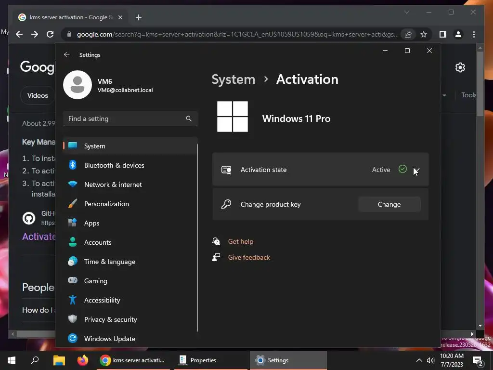Click Chrome's back navigation arrow
This screenshot has height=370, width=493.
pyautogui.click(x=19, y=34)
